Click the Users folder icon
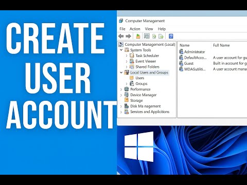This screenshot has width=247, height=185. (132, 78)
